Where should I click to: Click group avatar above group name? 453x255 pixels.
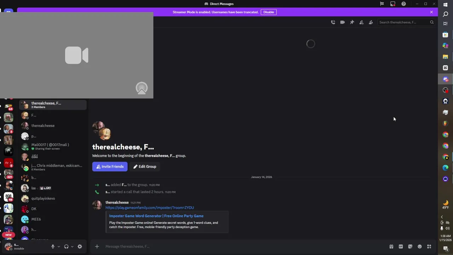[102, 131]
